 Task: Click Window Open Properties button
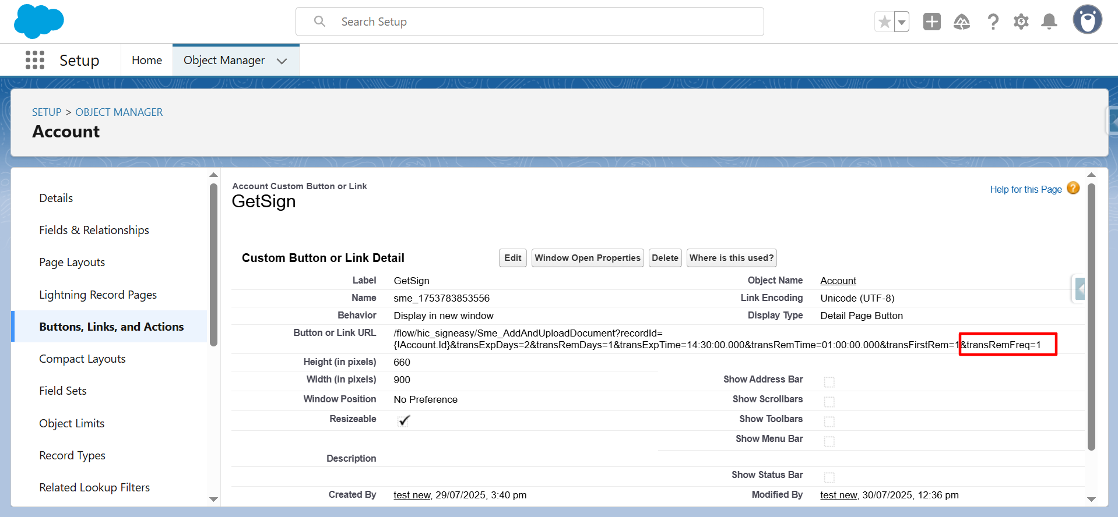[588, 258]
